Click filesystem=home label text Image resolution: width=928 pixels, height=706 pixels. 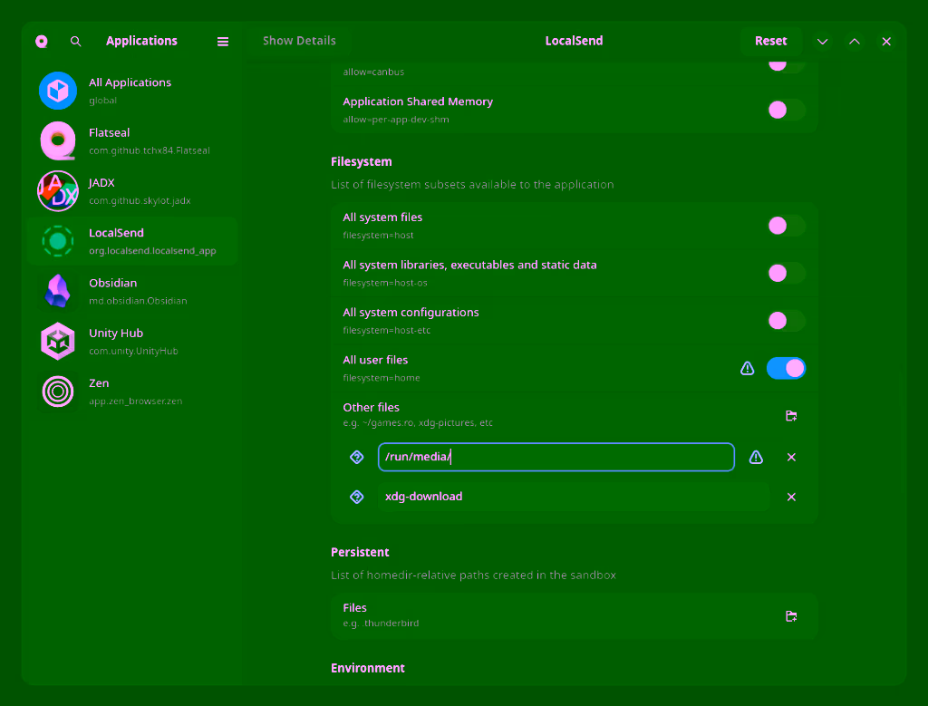(x=382, y=378)
